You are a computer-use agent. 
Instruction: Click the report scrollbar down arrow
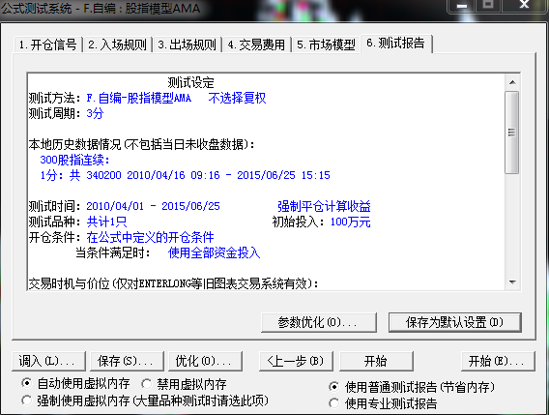pos(512,282)
